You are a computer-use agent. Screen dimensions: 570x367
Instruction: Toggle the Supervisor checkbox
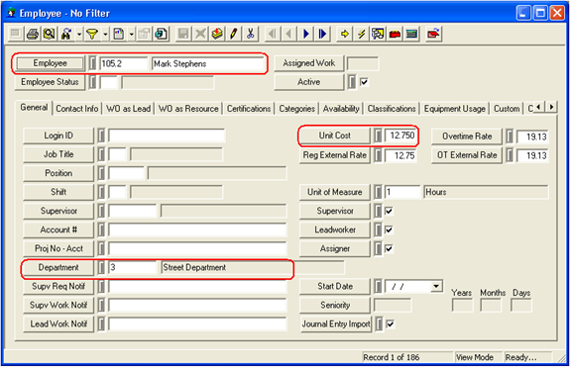[x=389, y=211]
